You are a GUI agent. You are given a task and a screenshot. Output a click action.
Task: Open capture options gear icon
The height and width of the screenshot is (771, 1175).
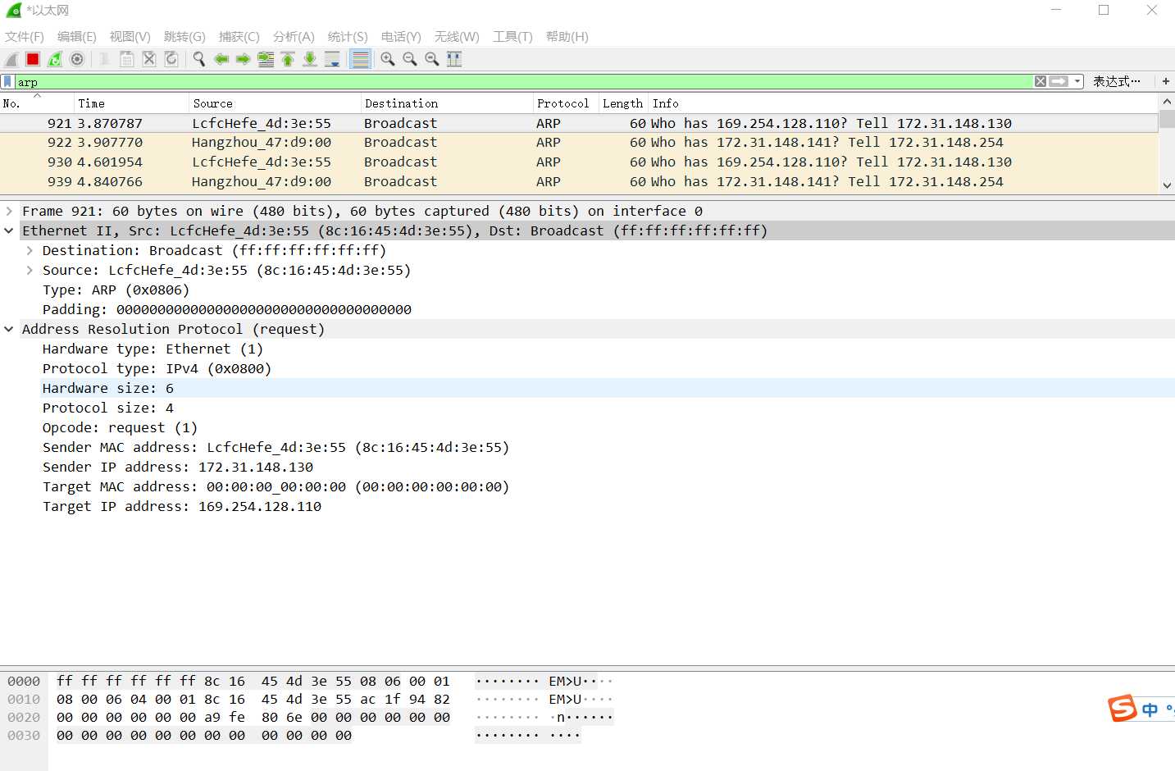click(77, 59)
